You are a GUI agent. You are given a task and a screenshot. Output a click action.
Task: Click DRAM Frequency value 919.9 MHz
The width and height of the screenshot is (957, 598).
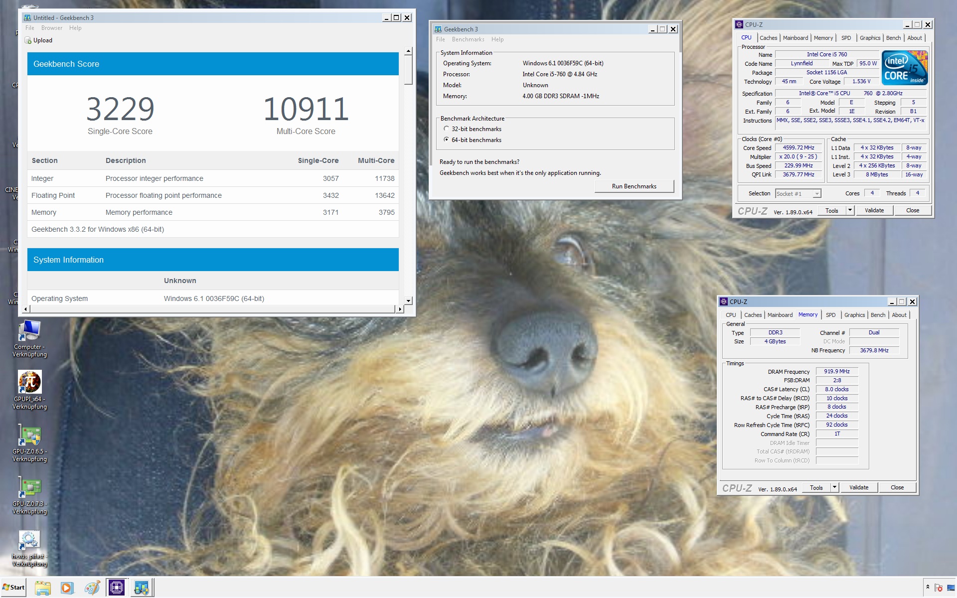tap(837, 371)
